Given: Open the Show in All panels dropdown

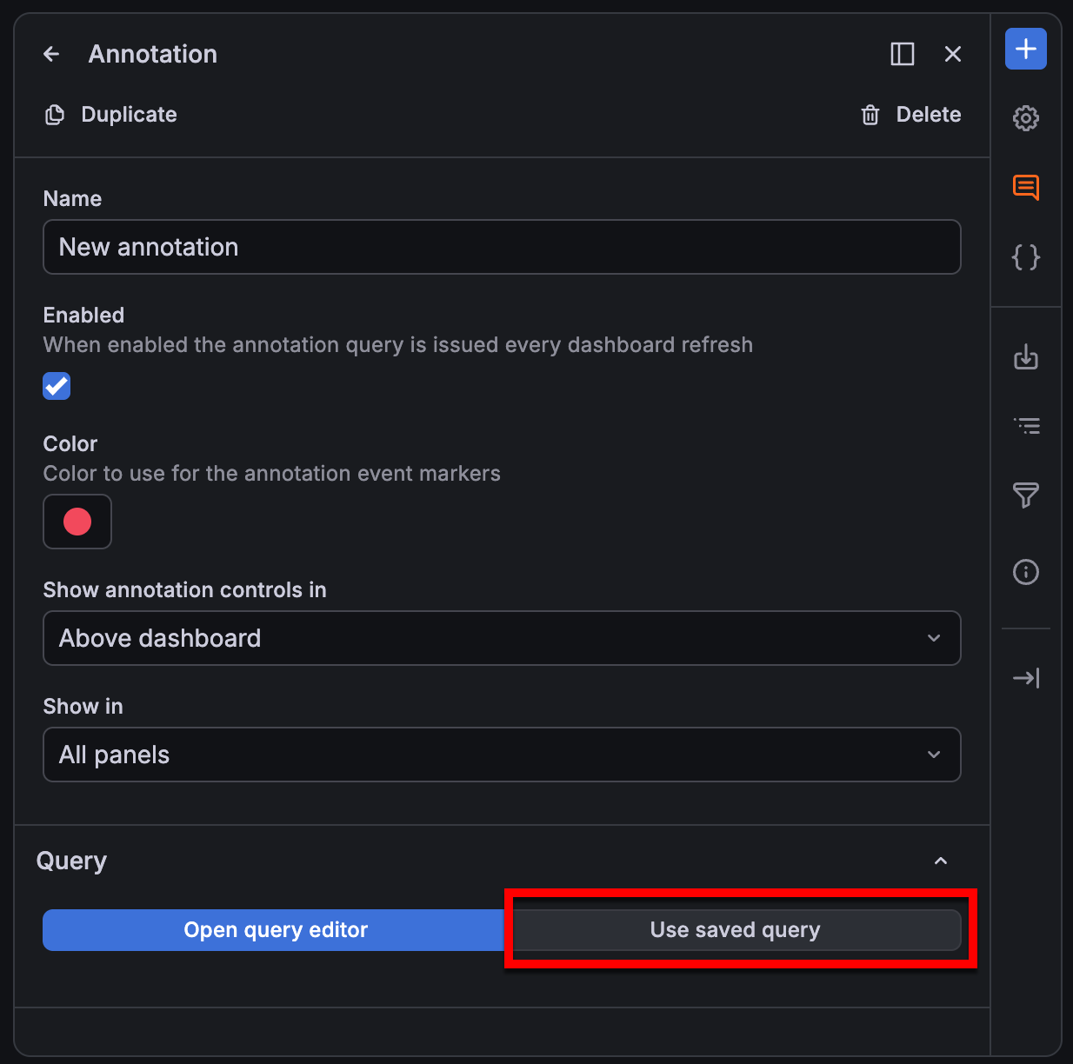Looking at the screenshot, I should pyautogui.click(x=502, y=755).
